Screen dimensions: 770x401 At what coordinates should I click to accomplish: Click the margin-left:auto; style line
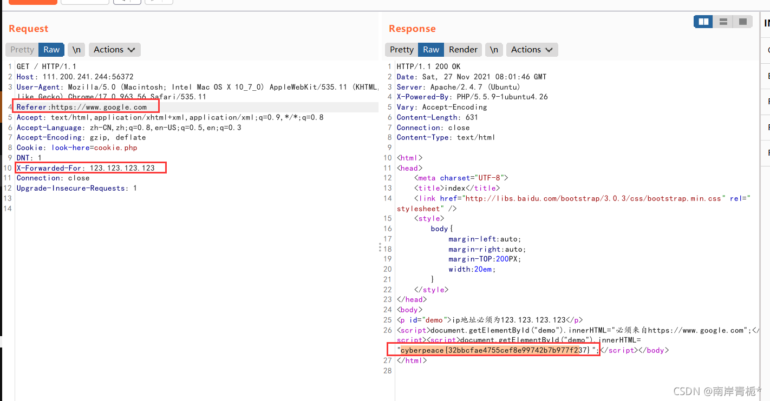(485, 239)
